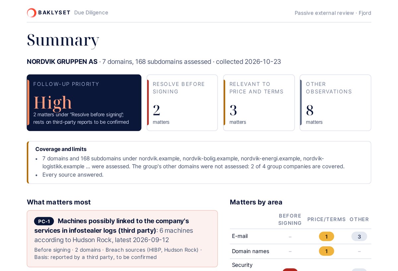
Task: Click the BAKLYSET brand name
Action: 54,13
